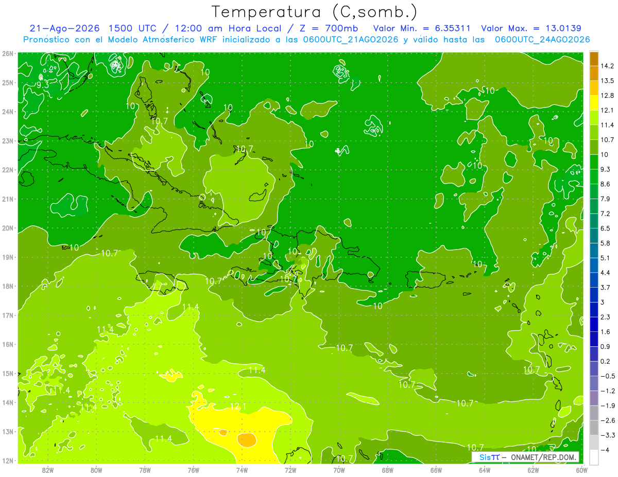Click the '1.6' label on the color scale
618x477 pixels.
tap(605, 332)
